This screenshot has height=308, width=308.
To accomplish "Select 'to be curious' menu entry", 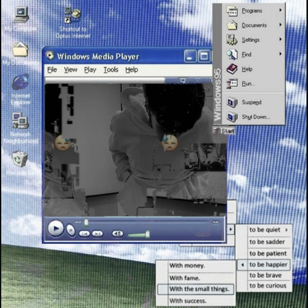I will [x=268, y=286].
